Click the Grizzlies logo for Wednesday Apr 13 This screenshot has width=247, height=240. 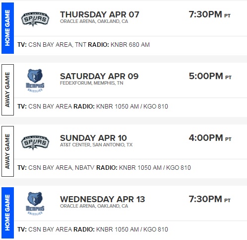[35, 204]
